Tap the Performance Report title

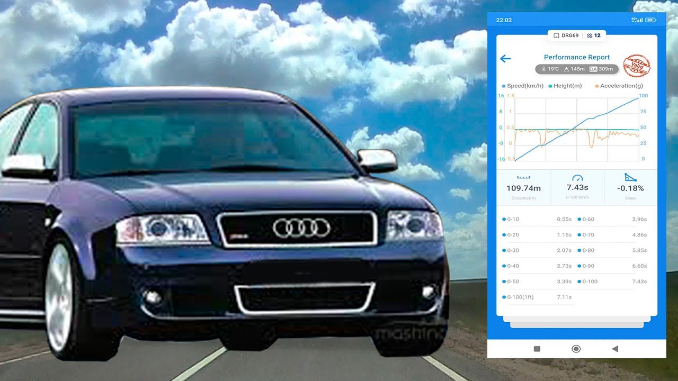577,57
